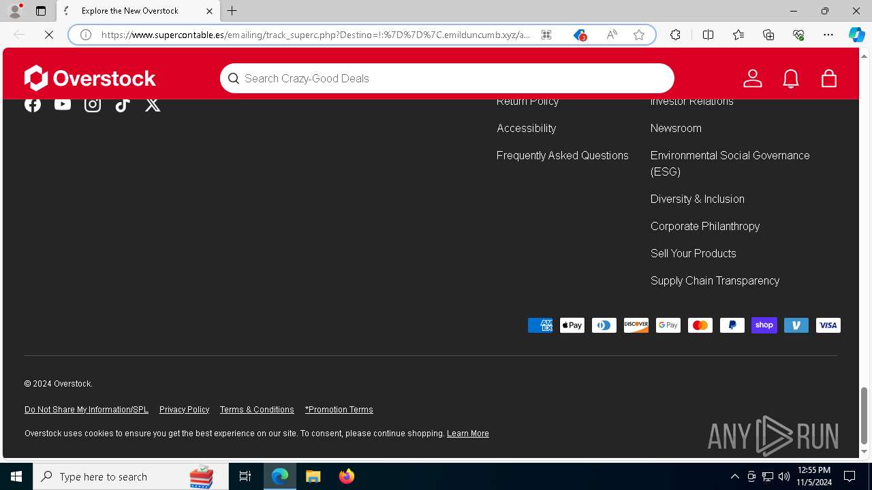
Task: Click the search magnifier icon
Action: click(234, 78)
